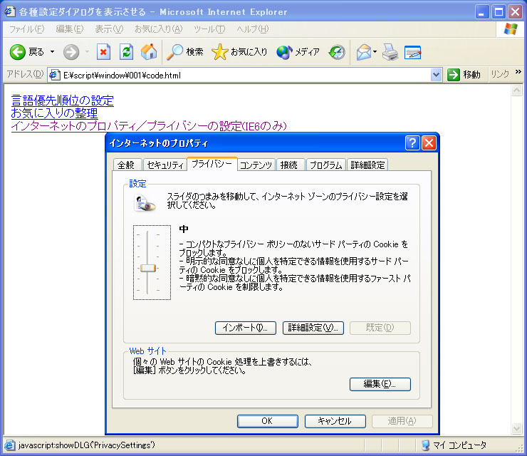
Task: Open the 表示(V) menu
Action: point(109,29)
